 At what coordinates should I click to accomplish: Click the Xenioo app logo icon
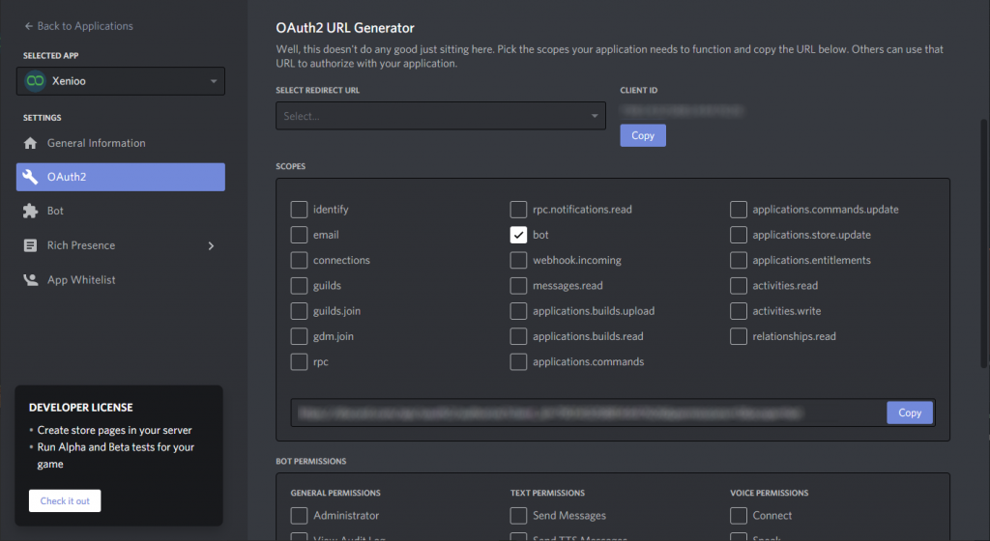click(35, 81)
